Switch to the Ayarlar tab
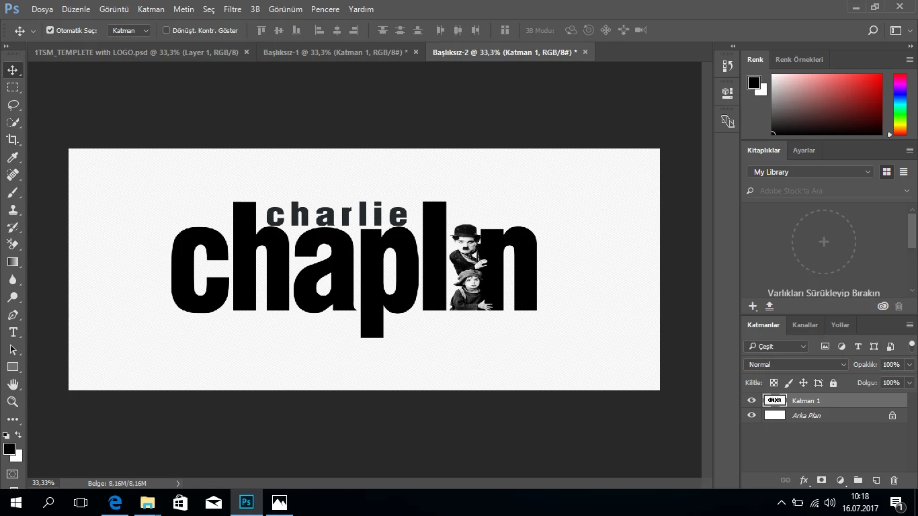 point(804,150)
